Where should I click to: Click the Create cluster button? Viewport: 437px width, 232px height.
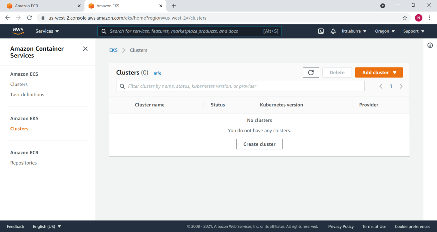click(259, 144)
